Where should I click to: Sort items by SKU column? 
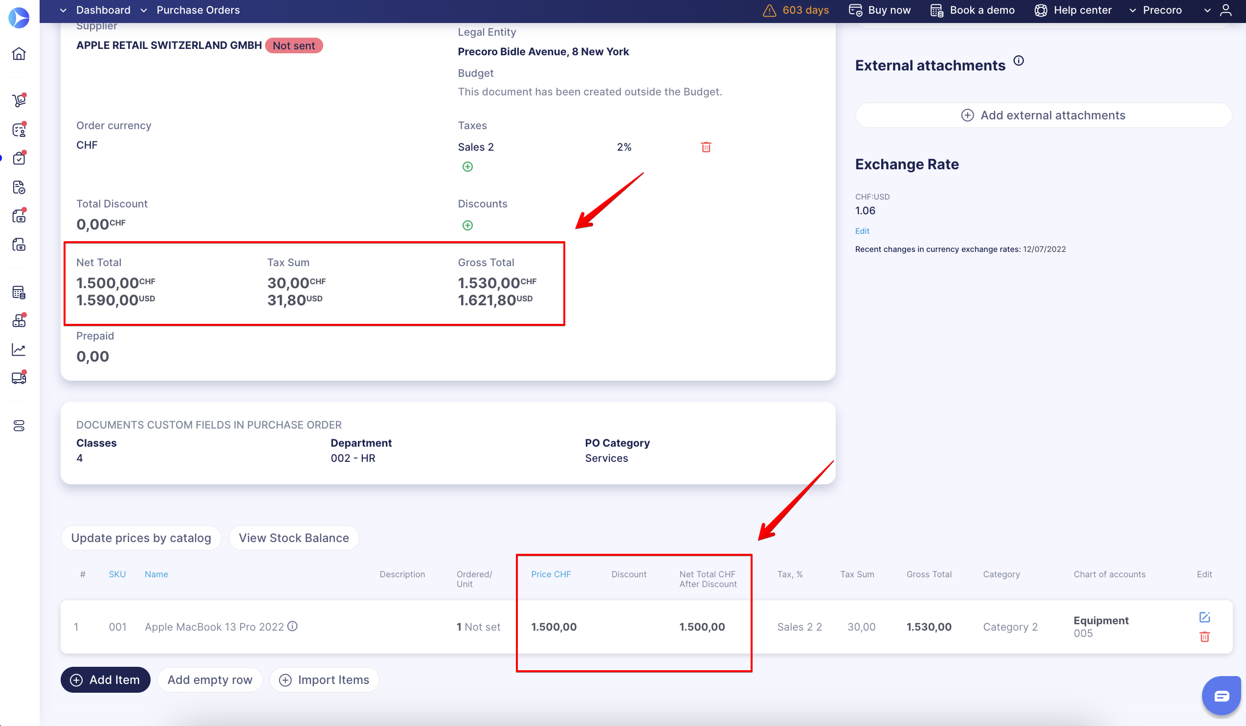click(x=117, y=574)
